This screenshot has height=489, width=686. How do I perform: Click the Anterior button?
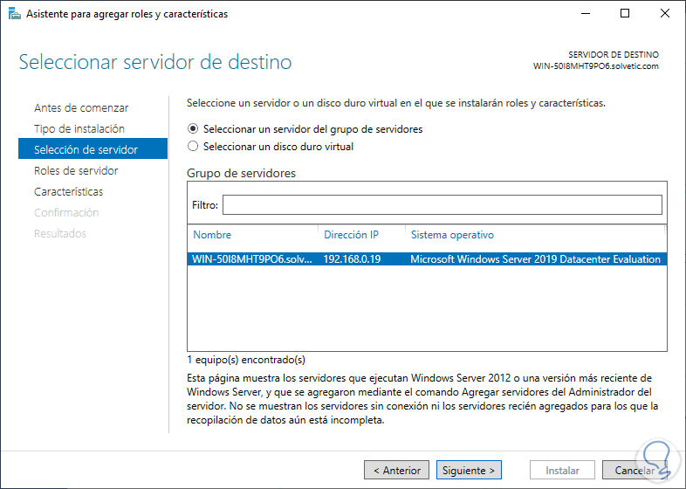point(397,471)
